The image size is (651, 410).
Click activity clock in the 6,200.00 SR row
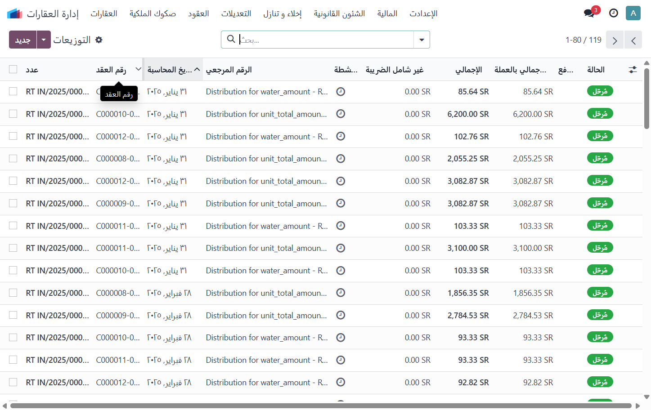point(341,114)
